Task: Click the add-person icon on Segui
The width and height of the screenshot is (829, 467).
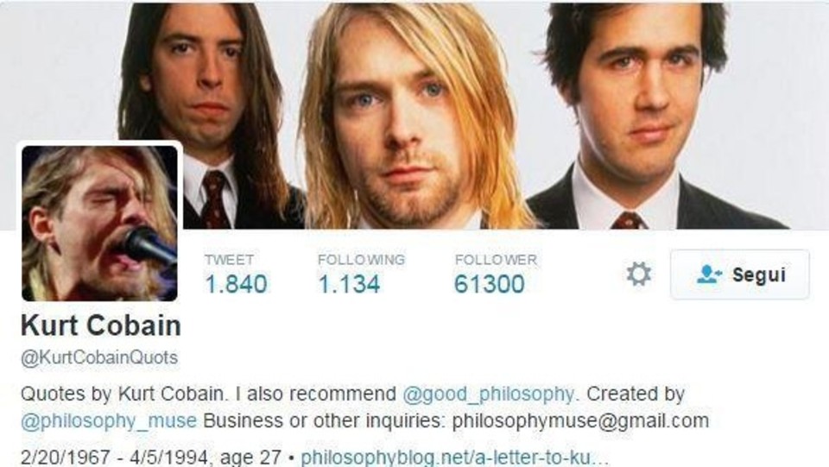Action: (x=708, y=275)
